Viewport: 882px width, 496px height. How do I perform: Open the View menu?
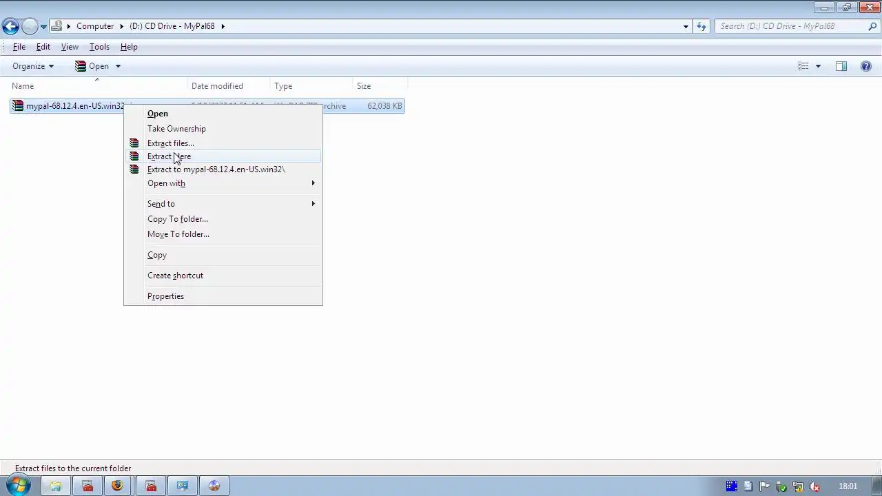point(70,47)
